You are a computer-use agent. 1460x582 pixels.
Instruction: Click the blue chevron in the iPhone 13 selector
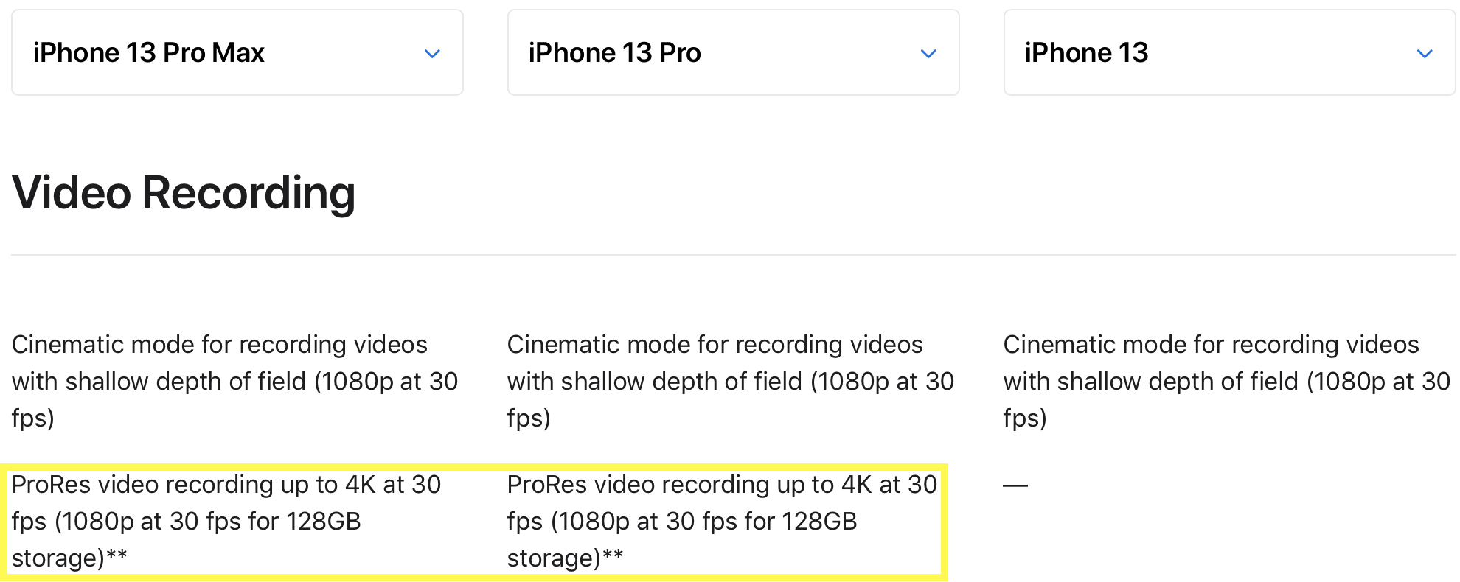pyautogui.click(x=1425, y=54)
